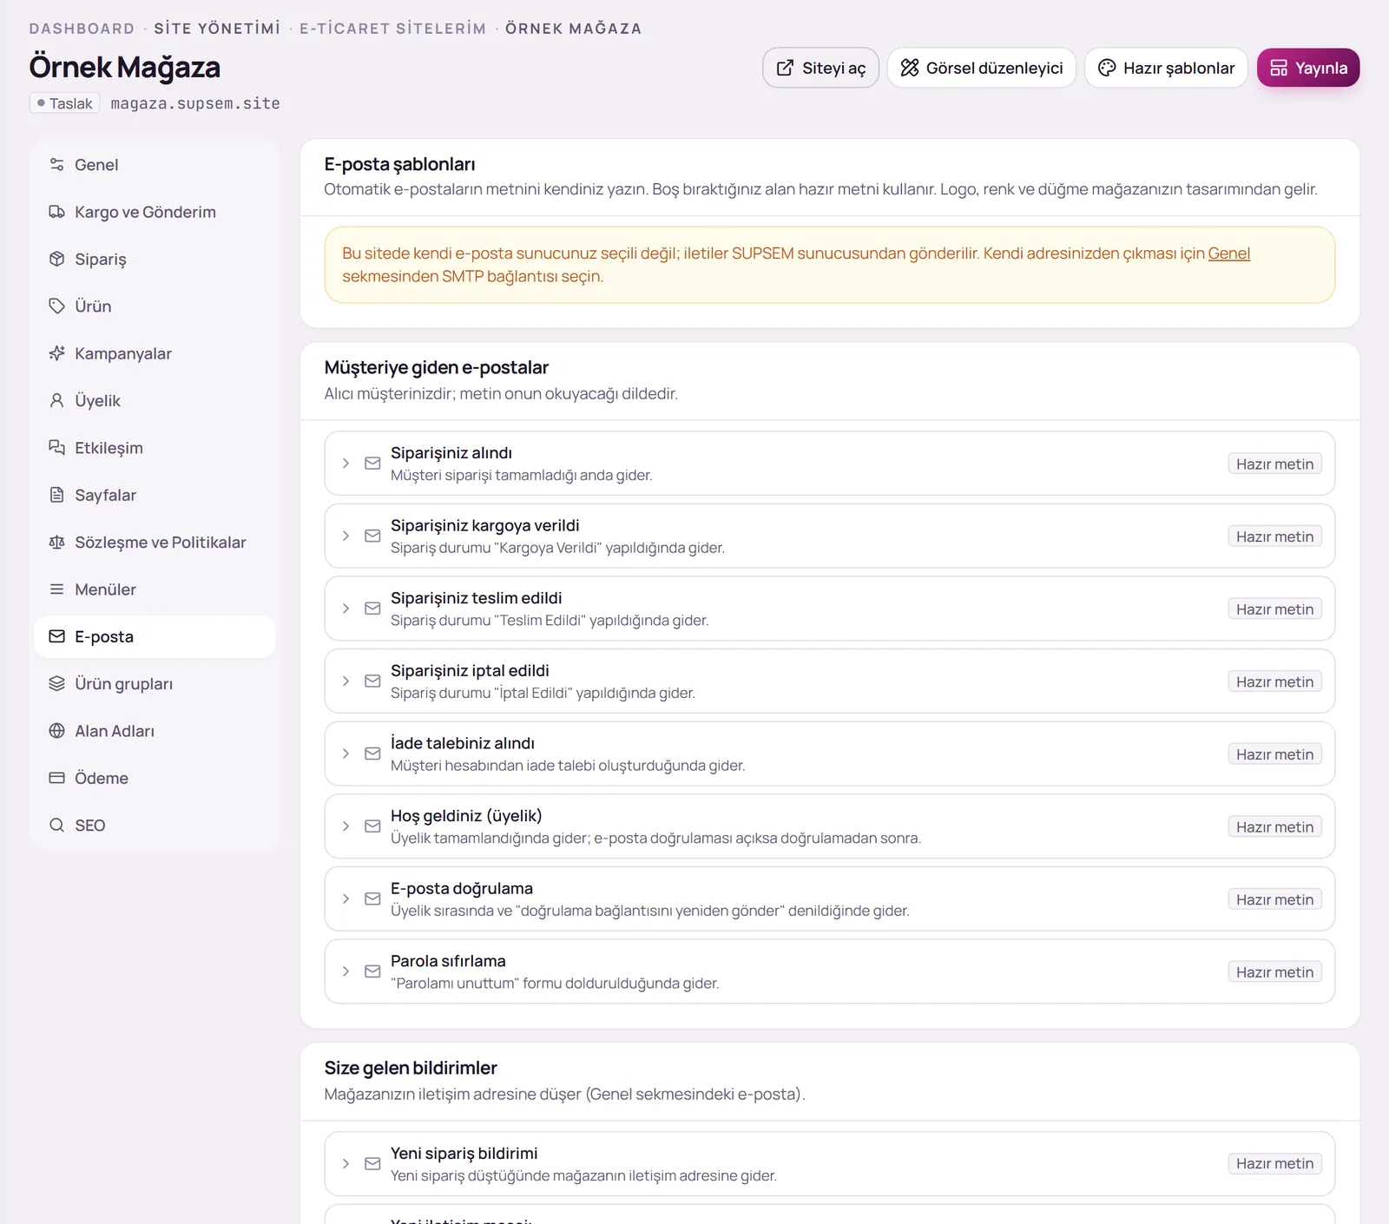
Task: Click the truck icon beside Kargo ve Gönderim
Action: (x=56, y=212)
